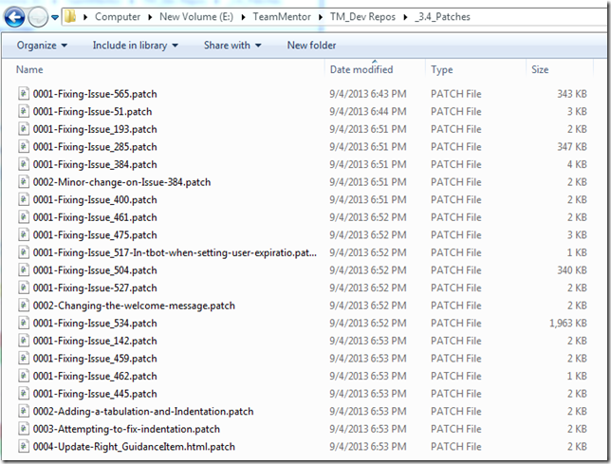Image resolution: width=611 pixels, height=464 pixels.
Task: Click the file icon of 0001-Fixing-Issue_534.patch
Action: 24,324
